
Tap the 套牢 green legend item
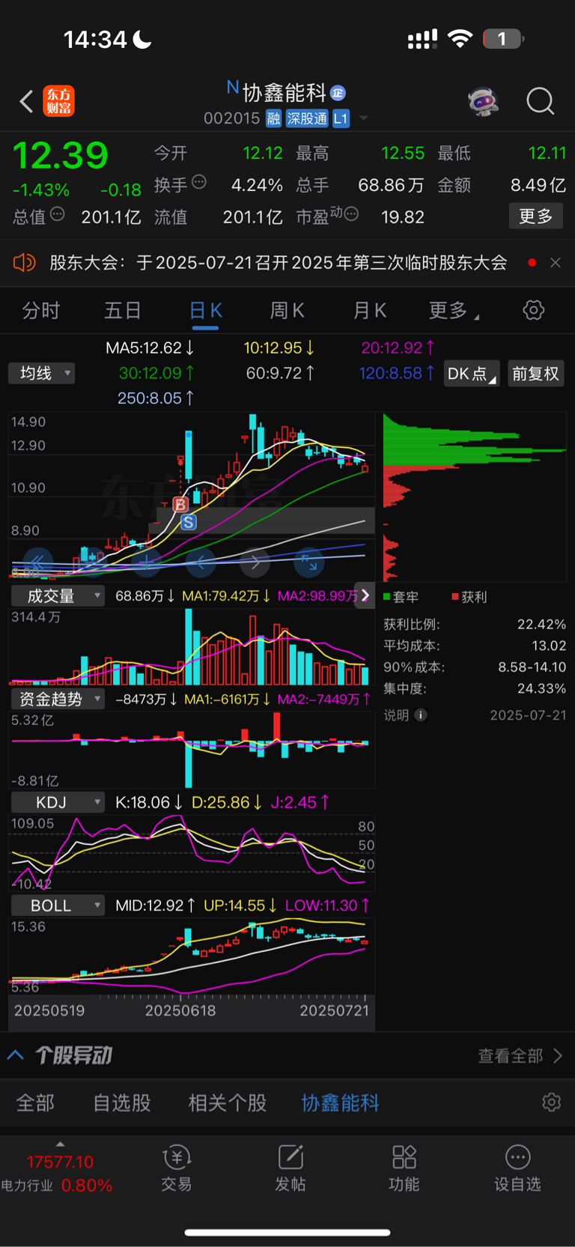pyautogui.click(x=401, y=597)
